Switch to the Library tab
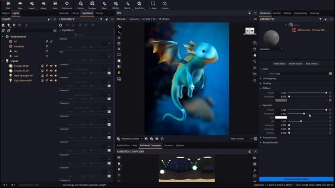The width and height of the screenshot is (335, 188). [75, 13]
